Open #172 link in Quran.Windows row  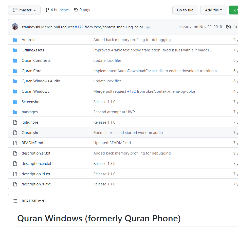coord(132,91)
